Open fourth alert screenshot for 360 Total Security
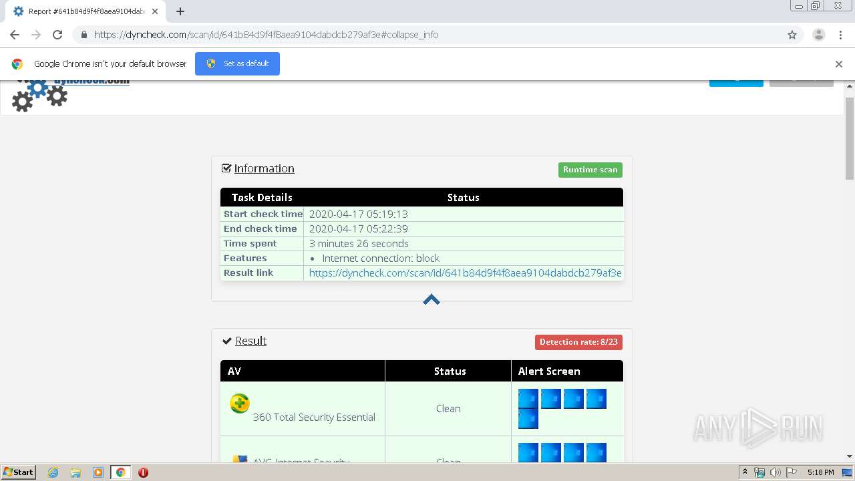 [596, 399]
